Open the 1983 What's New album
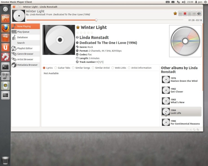Screen dimensions: 208x166 [181, 101]
